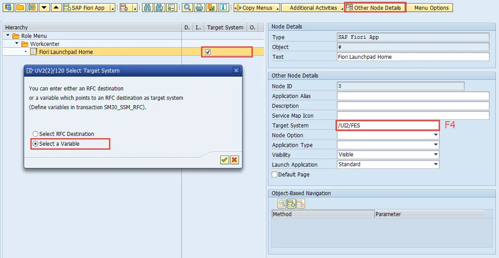Click the blue Information icon
The image size is (499, 258).
tap(223, 8)
